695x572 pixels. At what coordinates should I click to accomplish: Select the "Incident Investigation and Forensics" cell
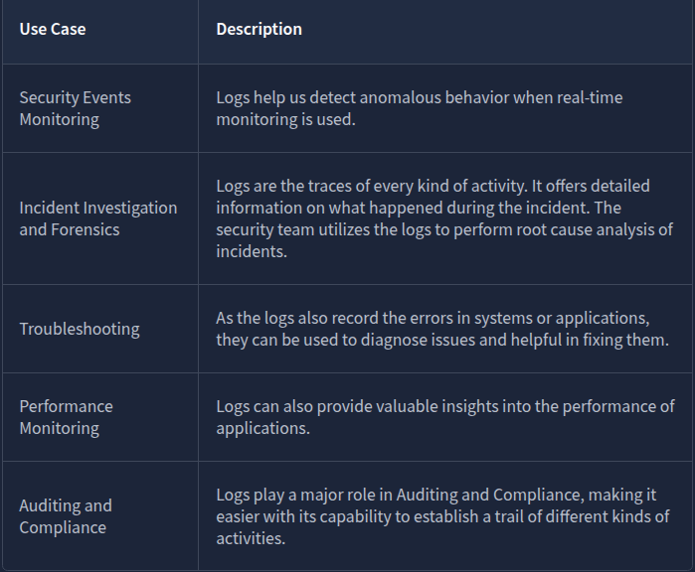point(98,218)
